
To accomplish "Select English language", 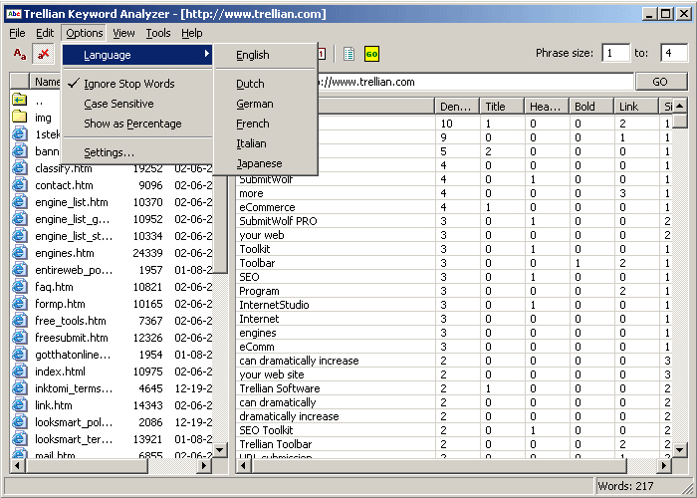I will tap(266, 55).
